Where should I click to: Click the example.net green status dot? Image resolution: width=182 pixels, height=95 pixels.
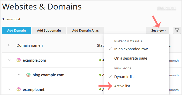click(100, 89)
